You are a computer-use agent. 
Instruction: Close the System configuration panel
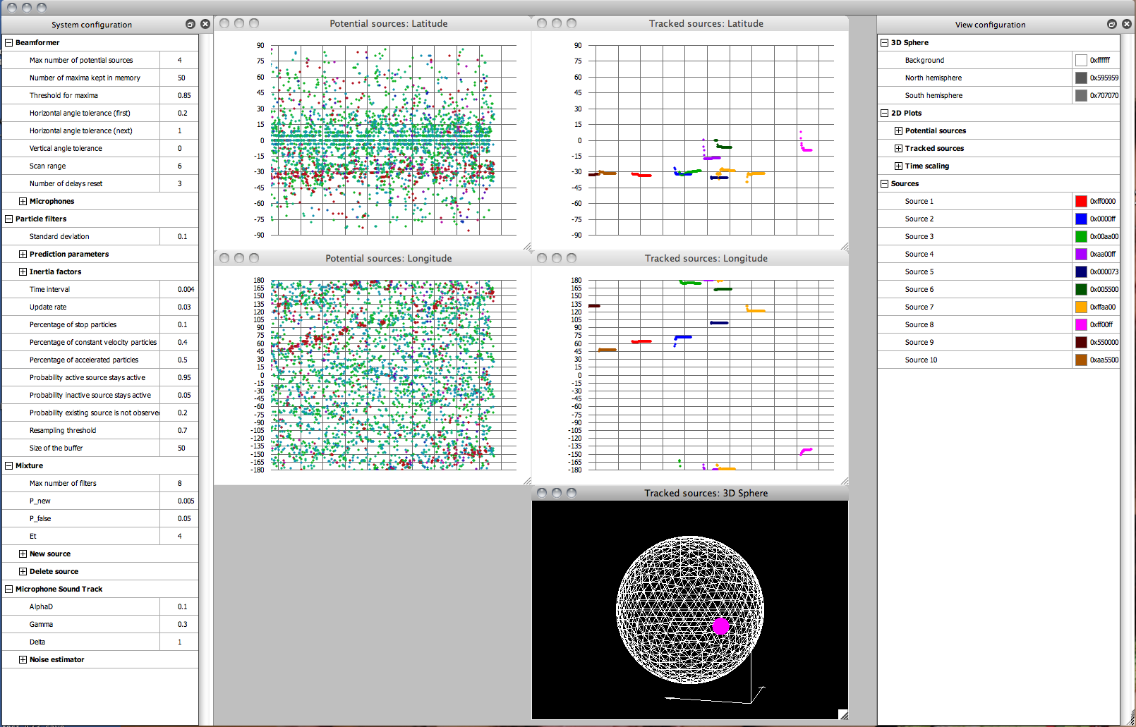point(205,24)
